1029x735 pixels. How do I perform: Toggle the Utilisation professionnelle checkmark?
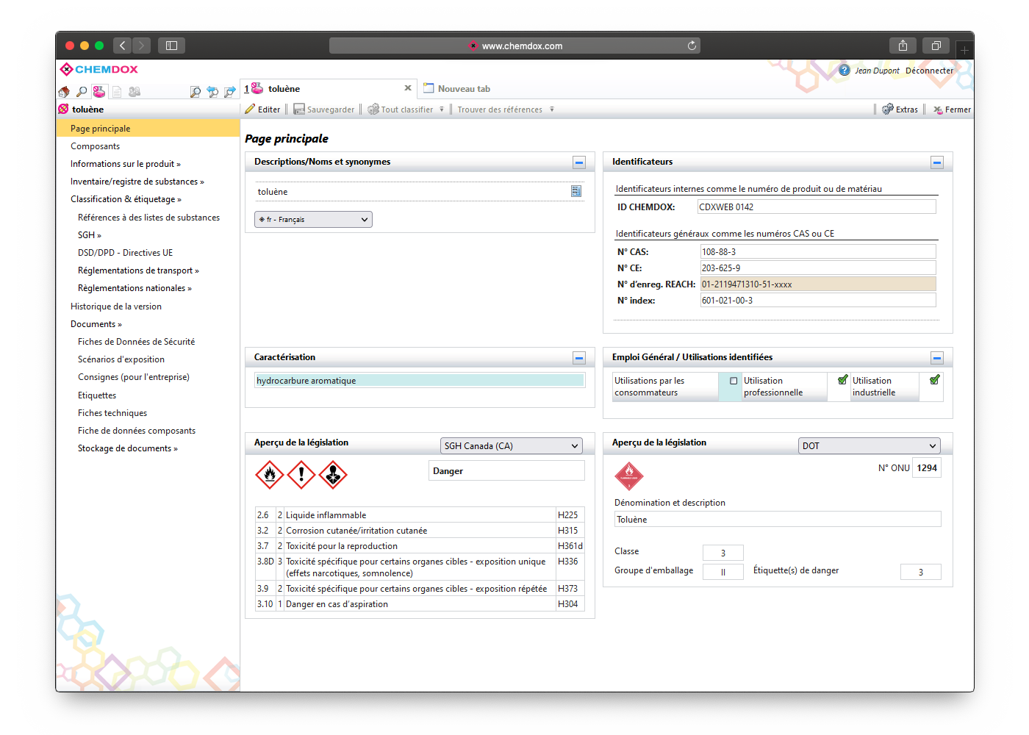pyautogui.click(x=843, y=380)
